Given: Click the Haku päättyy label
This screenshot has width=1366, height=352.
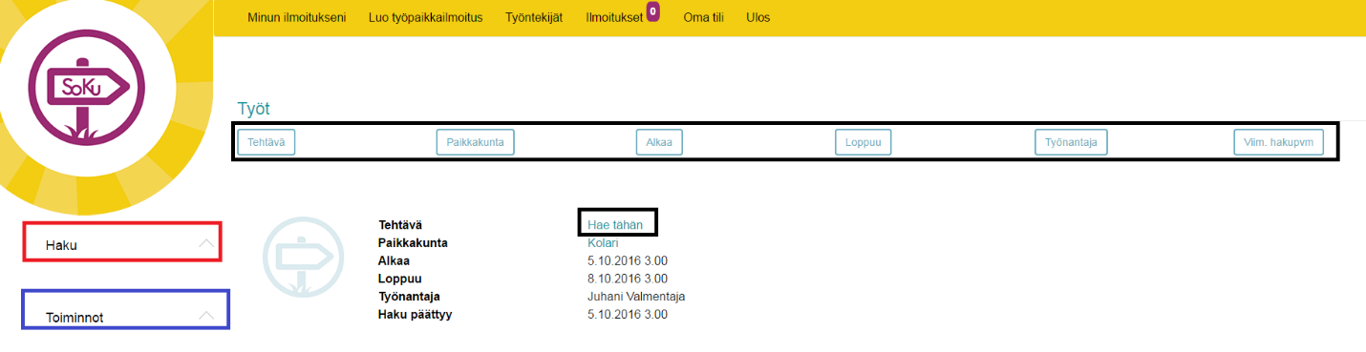Looking at the screenshot, I should (415, 315).
